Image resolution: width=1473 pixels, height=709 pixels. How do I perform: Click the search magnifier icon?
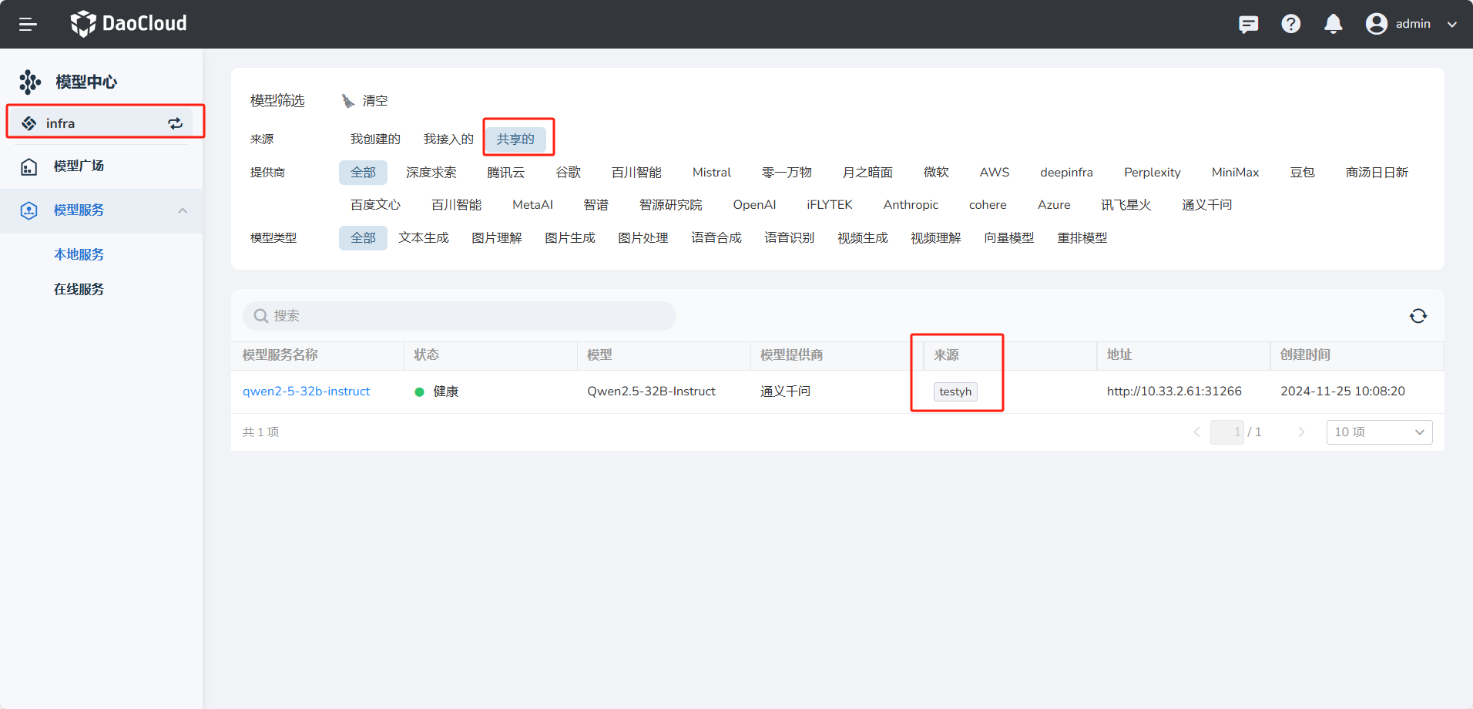click(x=261, y=316)
